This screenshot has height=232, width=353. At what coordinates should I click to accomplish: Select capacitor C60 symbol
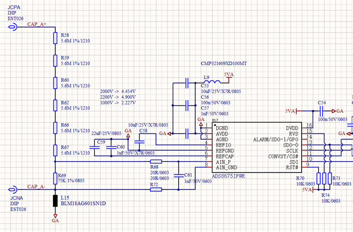click(x=111, y=147)
